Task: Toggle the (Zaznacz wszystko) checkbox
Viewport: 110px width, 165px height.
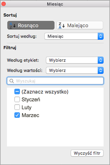Action: pos(17,91)
